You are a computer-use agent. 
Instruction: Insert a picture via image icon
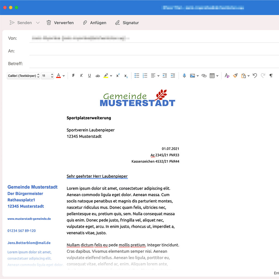[x=192, y=76]
